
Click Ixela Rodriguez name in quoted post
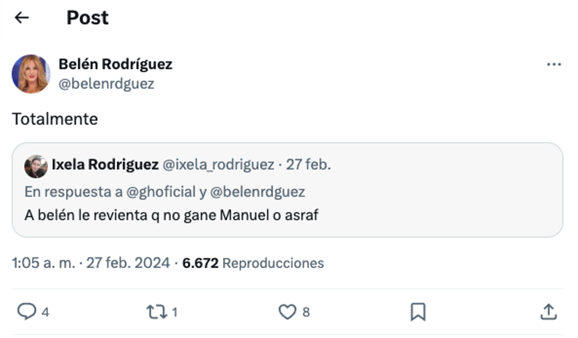(105, 165)
